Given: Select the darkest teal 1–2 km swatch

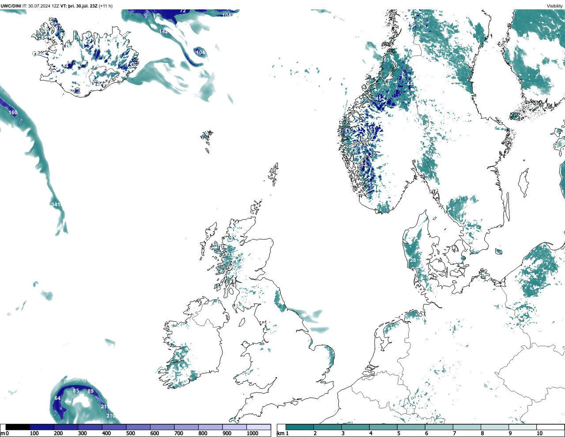Looking at the screenshot, I should coord(300,427).
